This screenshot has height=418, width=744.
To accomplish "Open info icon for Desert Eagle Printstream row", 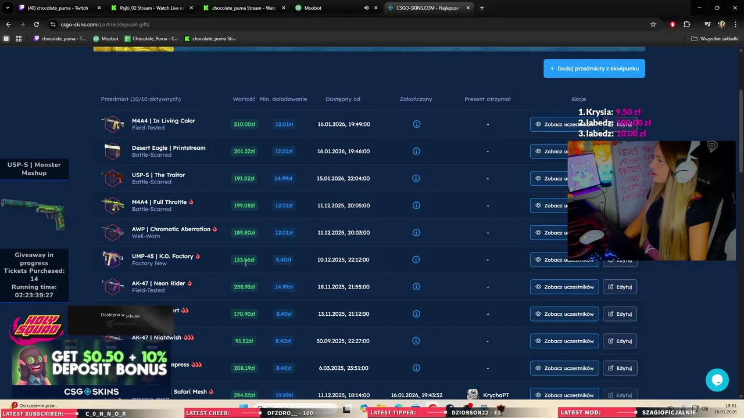I will [416, 152].
